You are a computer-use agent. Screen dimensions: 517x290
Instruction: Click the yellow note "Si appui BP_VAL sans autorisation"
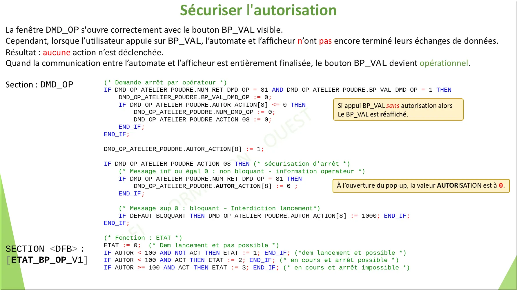[x=398, y=110]
